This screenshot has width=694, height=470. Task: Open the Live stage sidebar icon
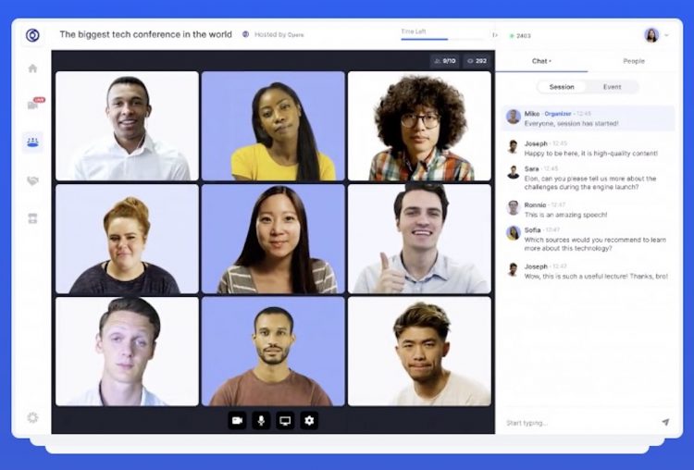(x=33, y=105)
